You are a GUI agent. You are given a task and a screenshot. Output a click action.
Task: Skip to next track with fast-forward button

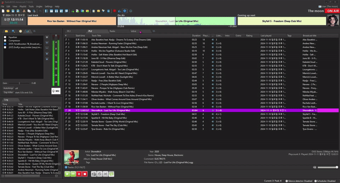click(73, 174)
